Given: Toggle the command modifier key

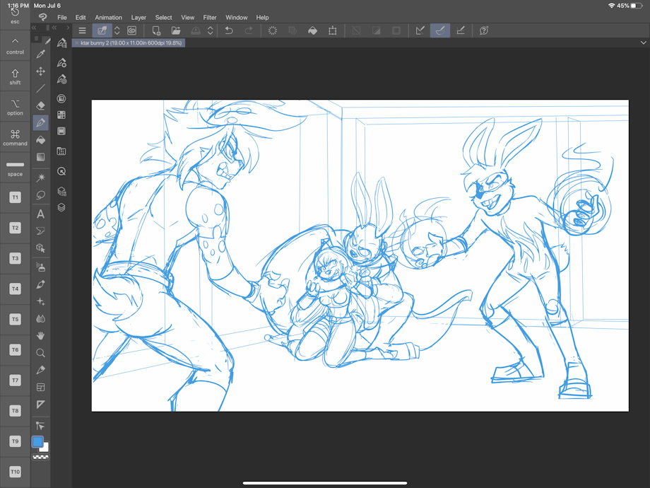Looking at the screenshot, I should coord(15,138).
